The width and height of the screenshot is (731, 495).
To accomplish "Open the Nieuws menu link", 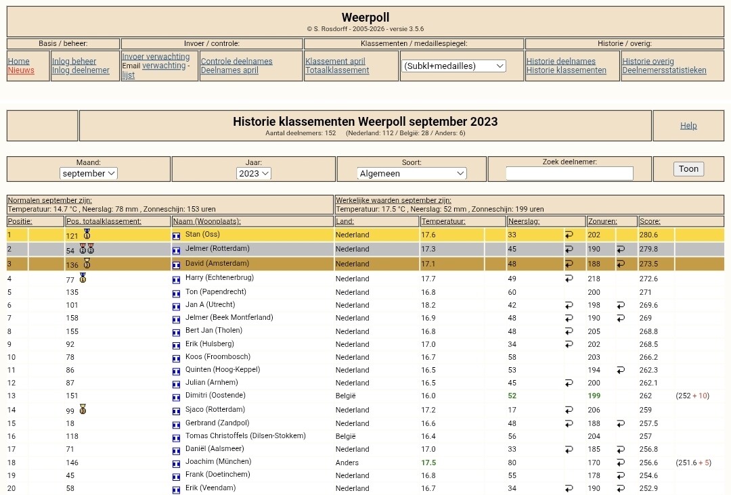I will coord(21,70).
